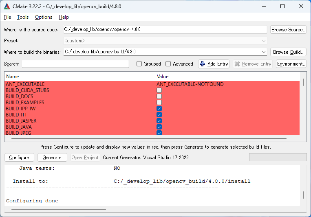Click the Environment button
Image resolution: width=311 pixels, height=217 pixels.
(x=291, y=64)
